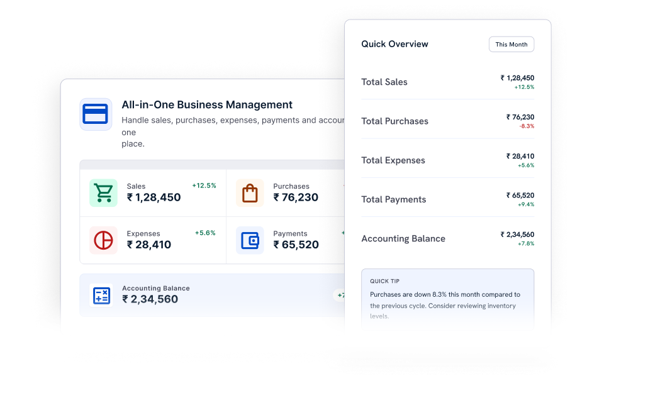Click the Accounting Balance calculator icon

click(x=101, y=295)
